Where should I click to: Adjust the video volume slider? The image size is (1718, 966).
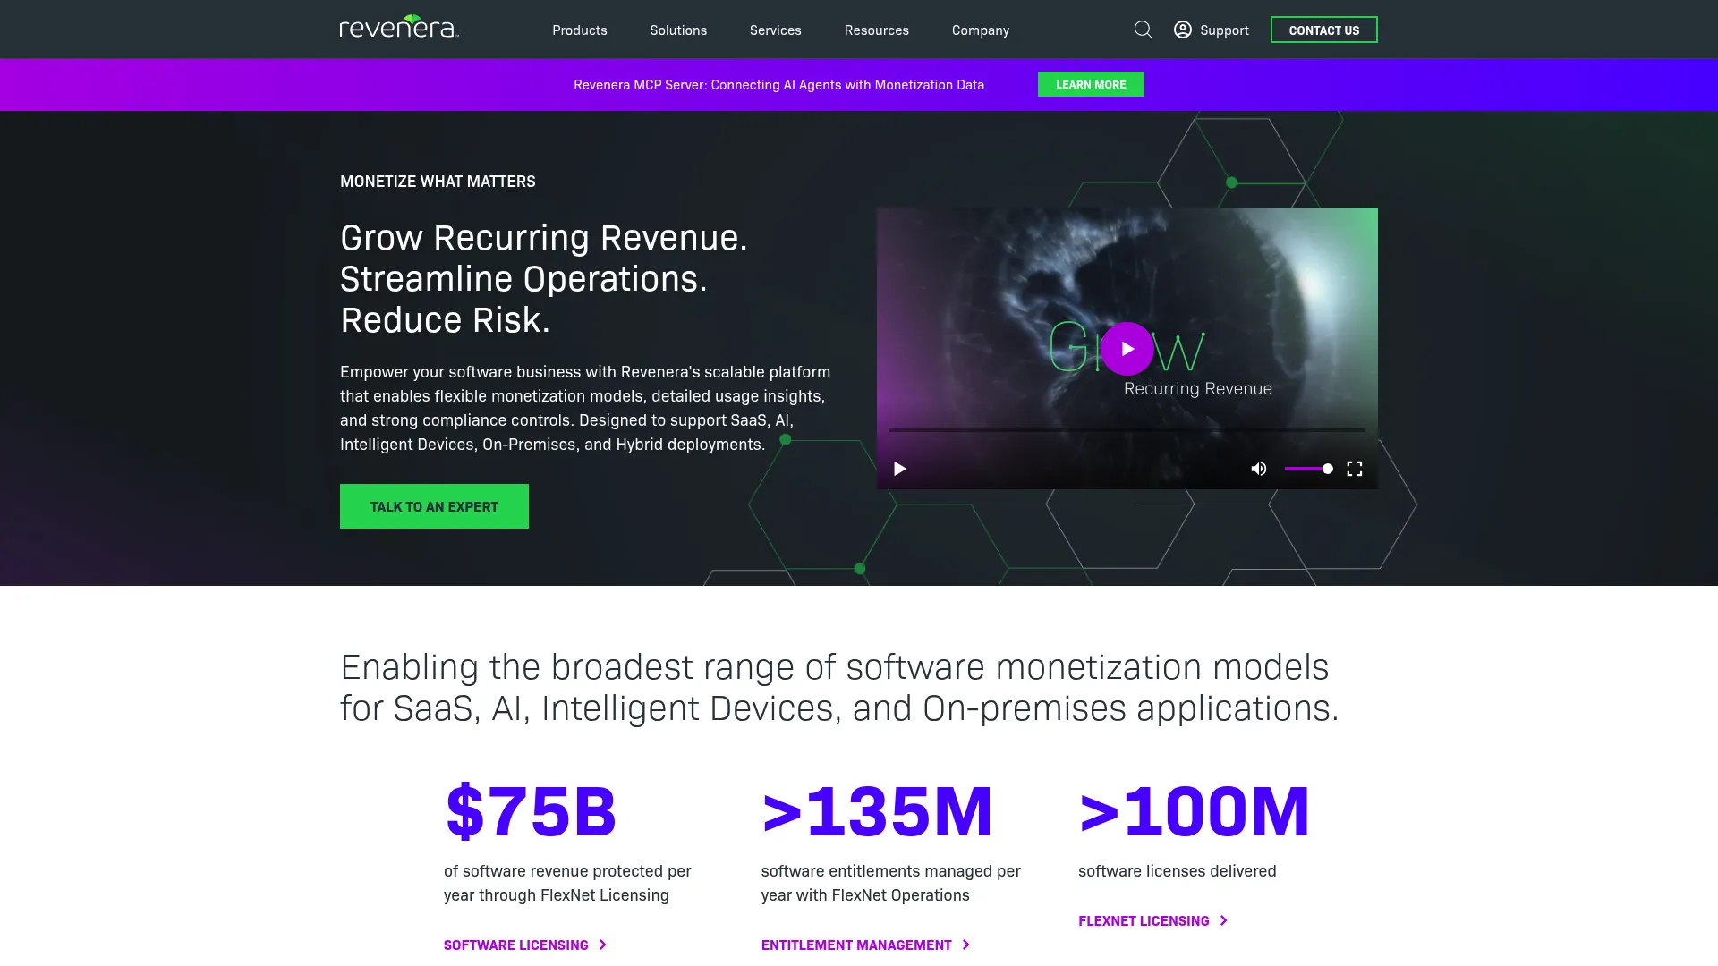tap(1309, 469)
